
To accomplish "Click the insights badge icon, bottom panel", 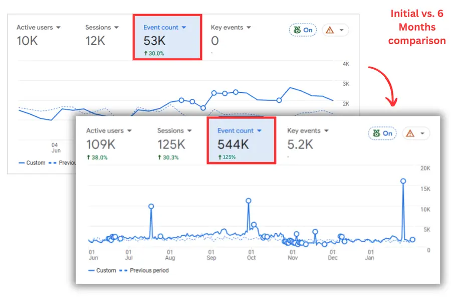I will pos(376,133).
